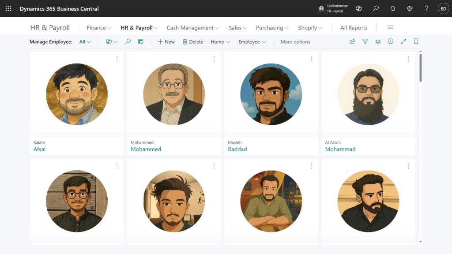Toggle the FactBox information pane icon
This screenshot has width=452, height=254.
click(x=390, y=41)
